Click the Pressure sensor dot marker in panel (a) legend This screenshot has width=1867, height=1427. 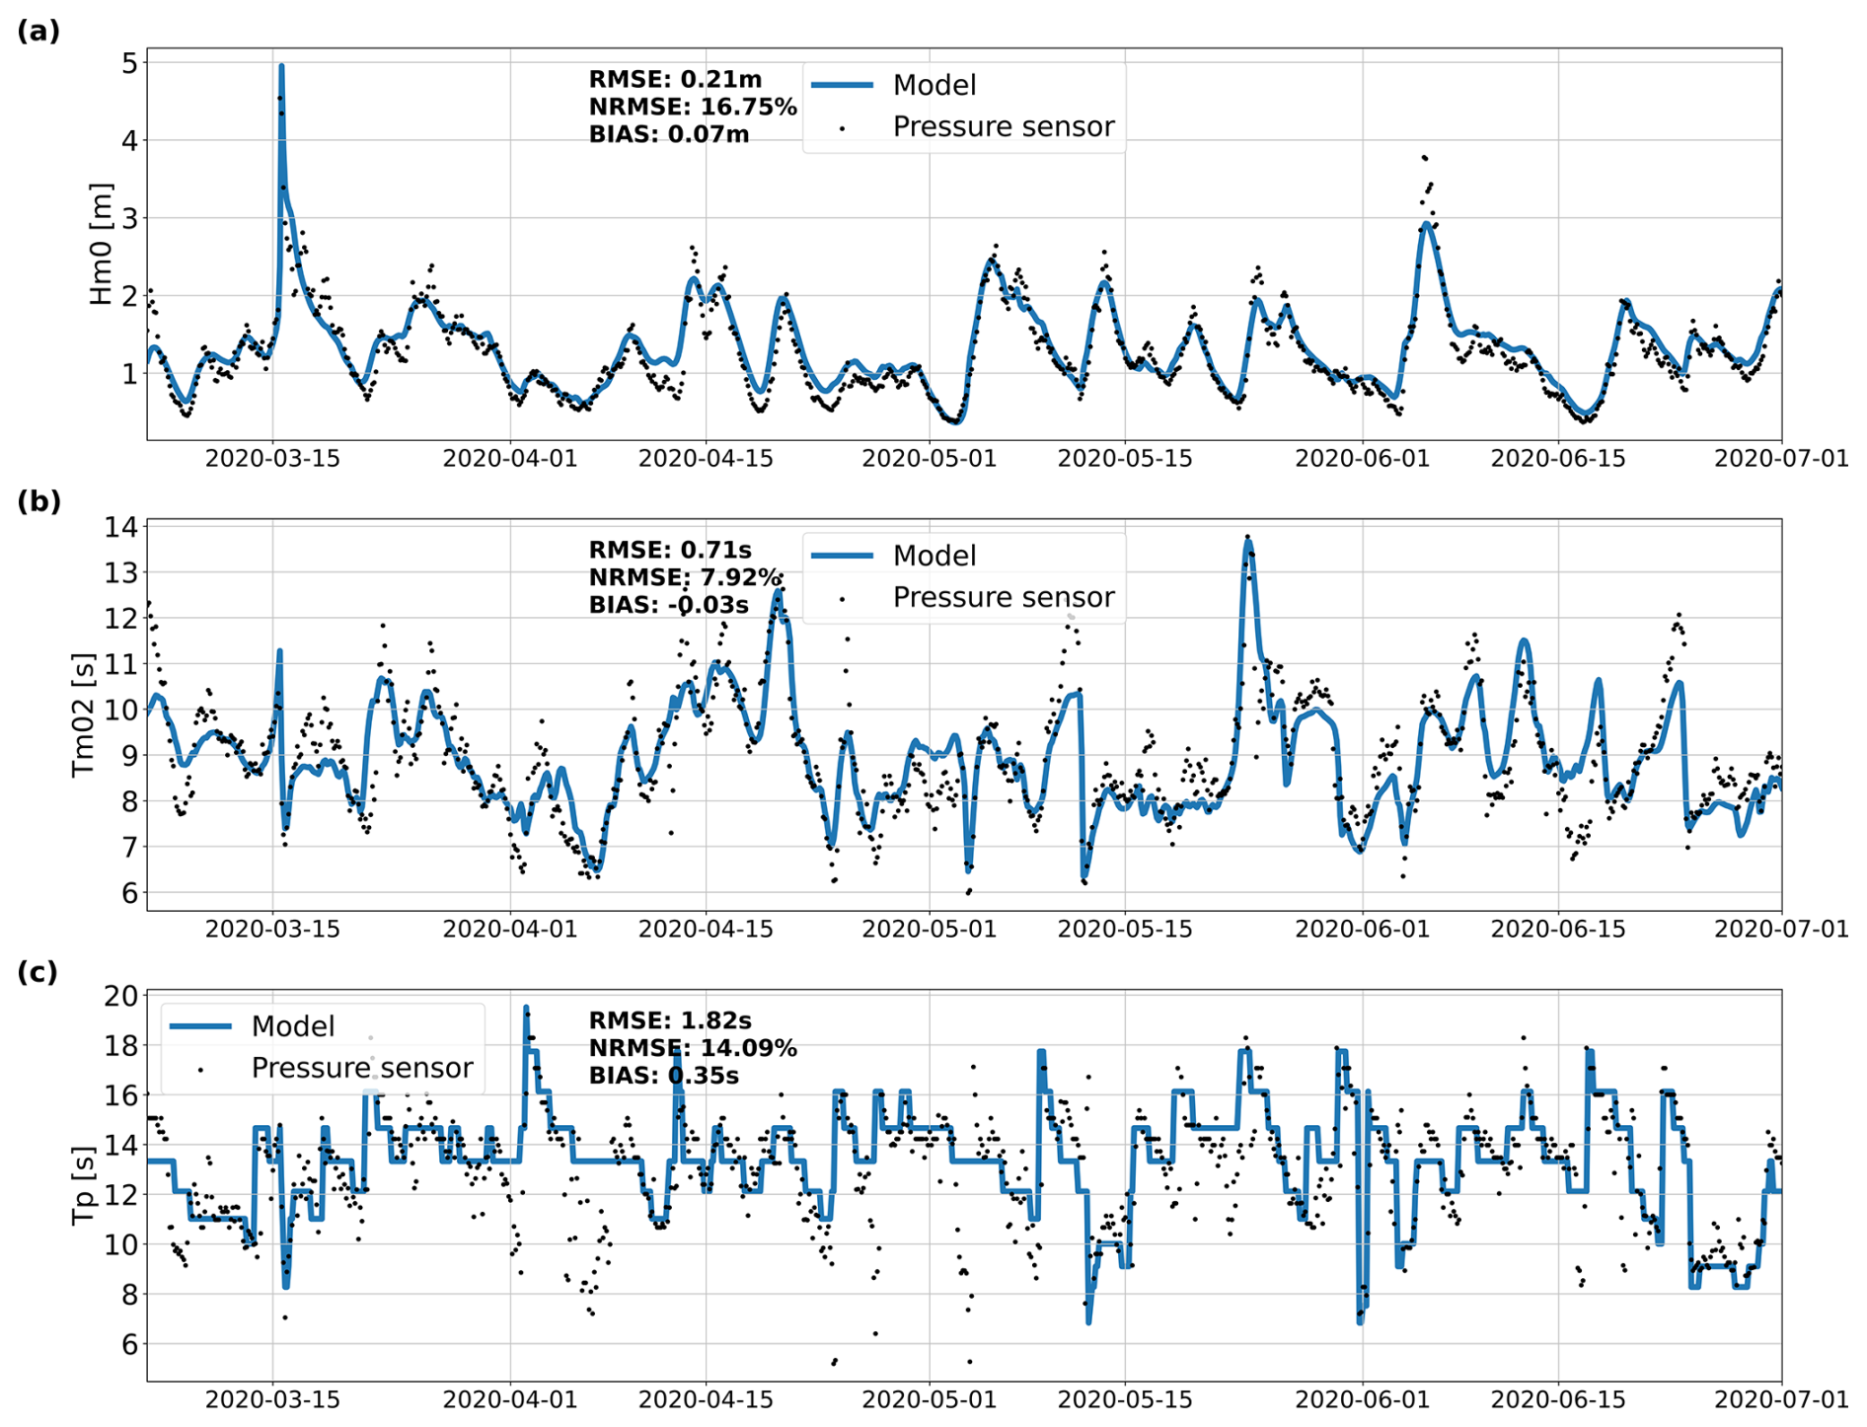842,128
